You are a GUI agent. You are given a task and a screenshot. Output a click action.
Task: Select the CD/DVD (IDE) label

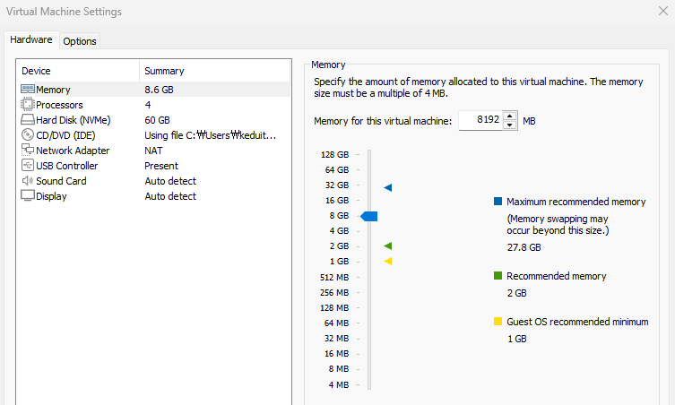tap(65, 135)
